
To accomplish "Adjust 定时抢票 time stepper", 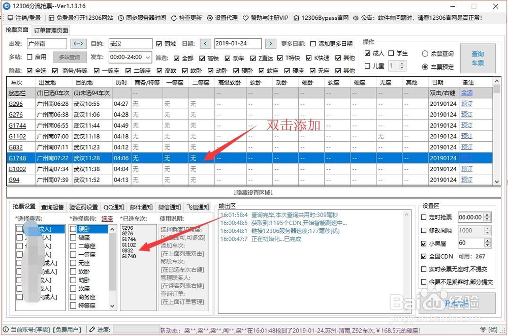I will pos(487,217).
